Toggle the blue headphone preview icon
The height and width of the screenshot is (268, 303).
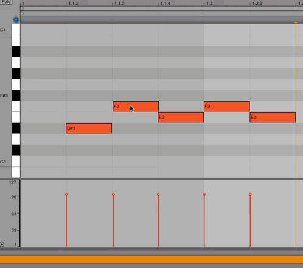[x=16, y=20]
